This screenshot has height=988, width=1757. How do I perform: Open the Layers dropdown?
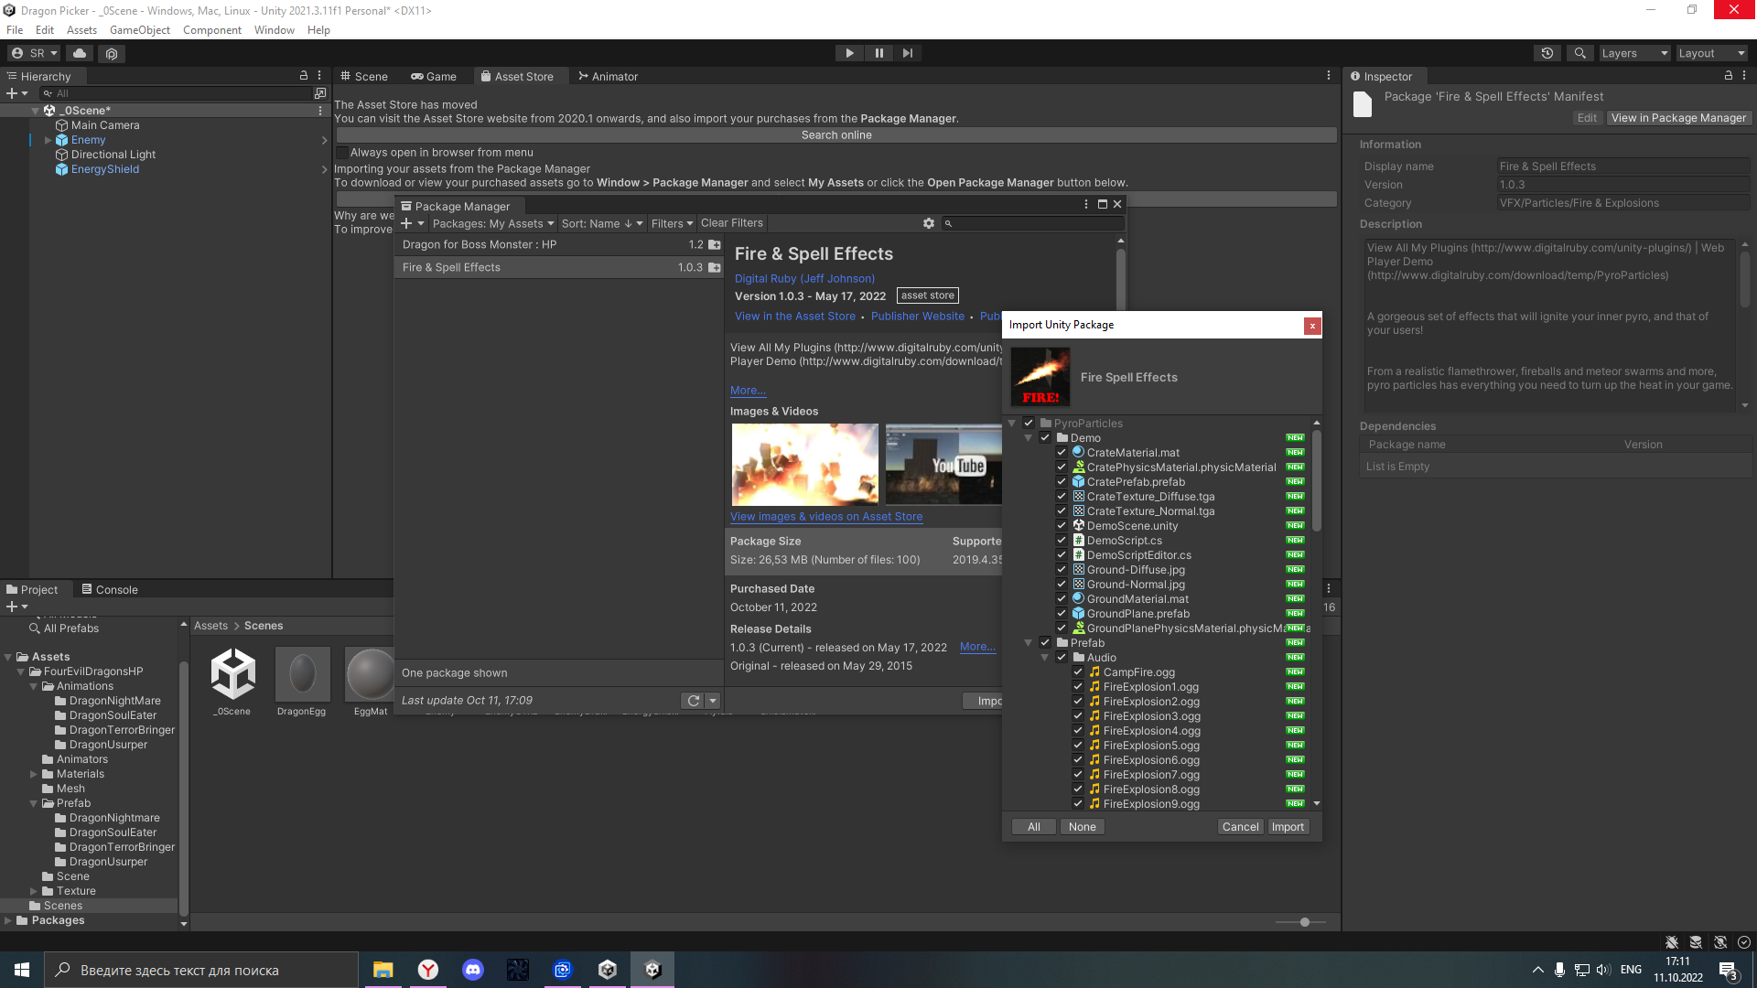(x=1634, y=53)
